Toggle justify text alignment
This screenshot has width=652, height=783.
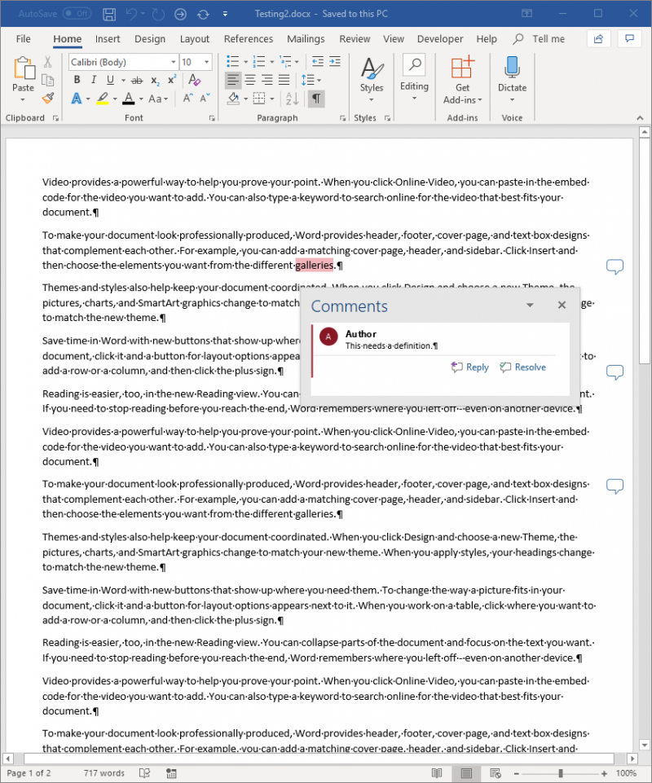pos(284,80)
